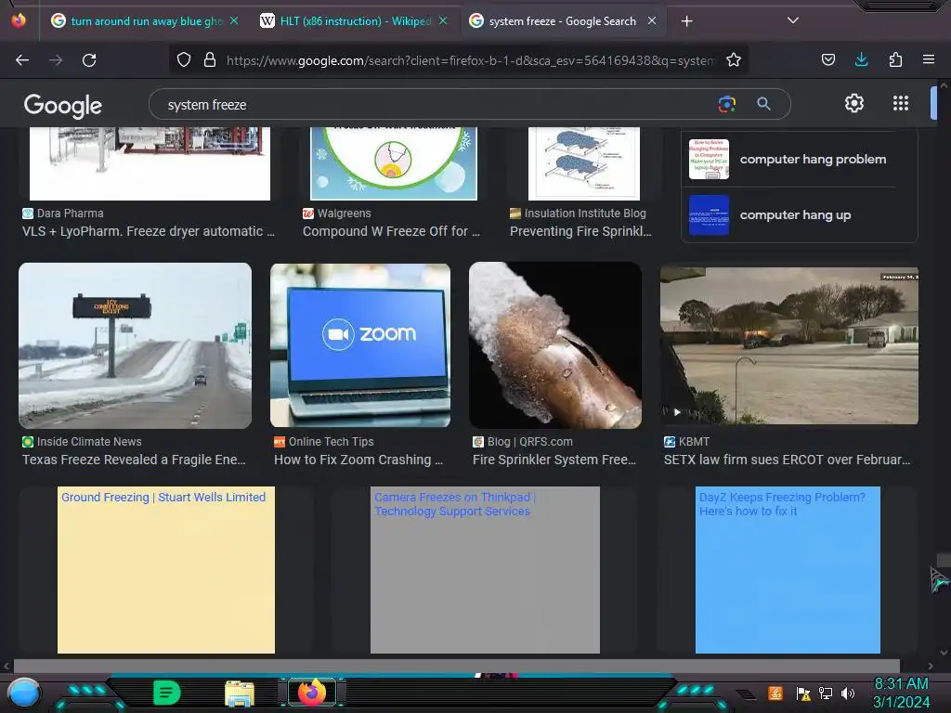Reload the current page

89,60
